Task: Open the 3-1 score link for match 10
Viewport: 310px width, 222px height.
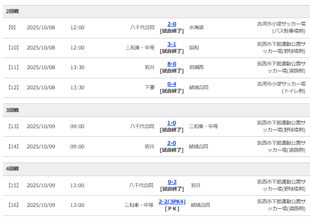Action: [172, 44]
